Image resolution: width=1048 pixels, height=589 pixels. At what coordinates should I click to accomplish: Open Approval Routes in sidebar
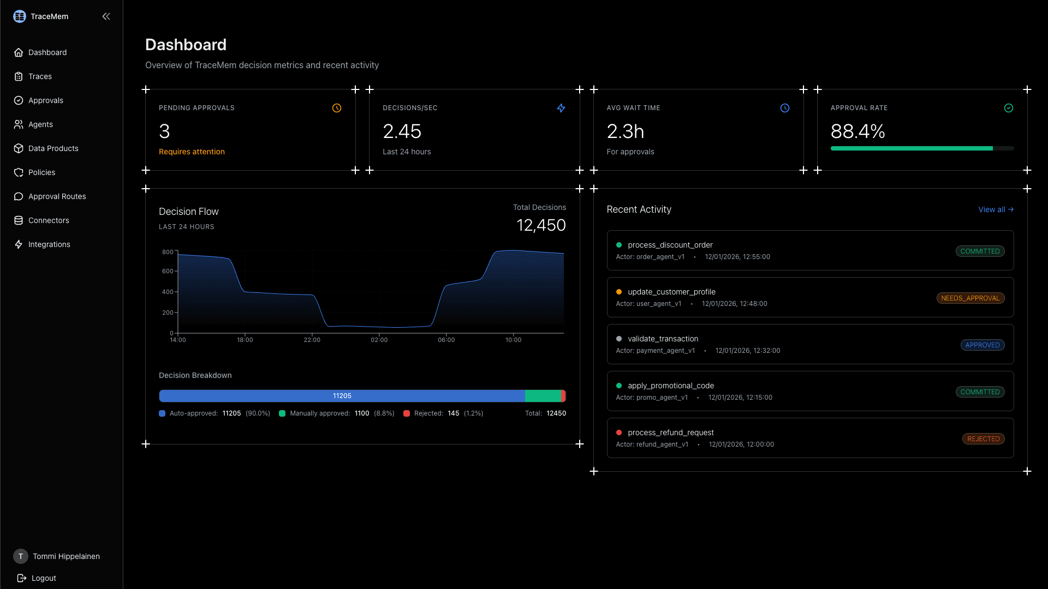click(x=57, y=196)
